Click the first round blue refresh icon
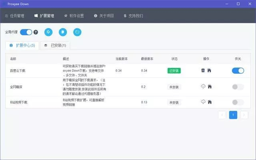256x160 pixels. [x=48, y=32]
